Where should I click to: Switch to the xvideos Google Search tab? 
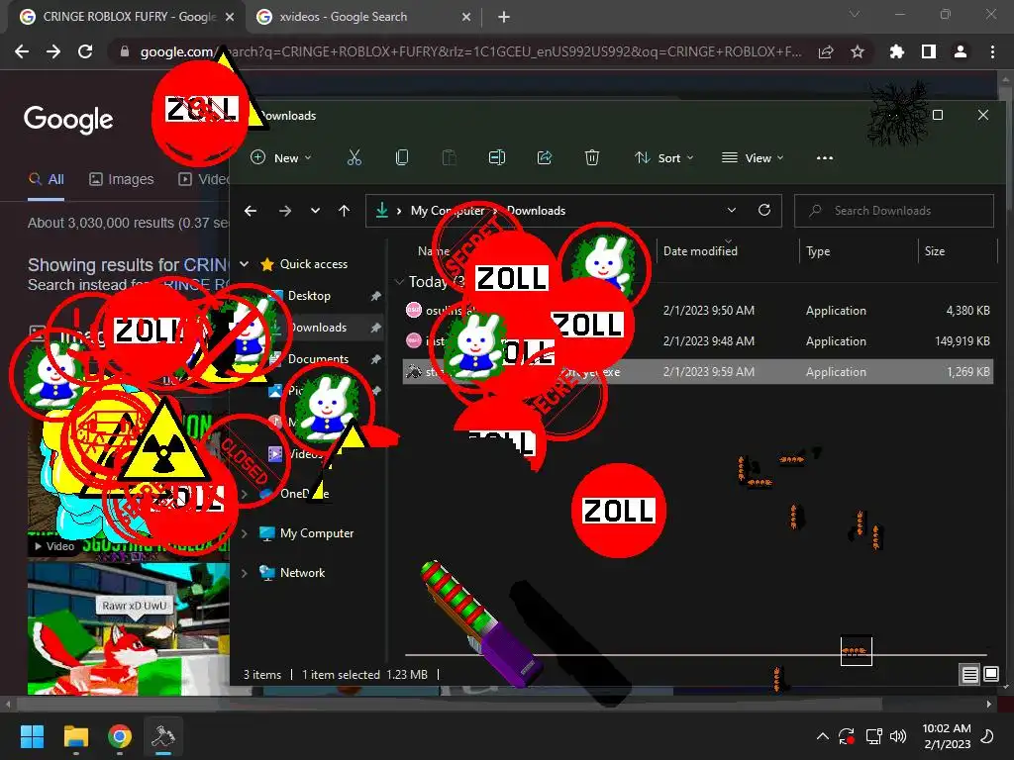[364, 17]
